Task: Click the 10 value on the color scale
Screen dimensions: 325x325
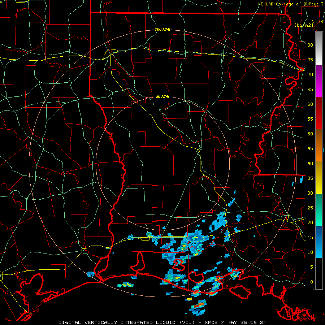Action: [310, 252]
